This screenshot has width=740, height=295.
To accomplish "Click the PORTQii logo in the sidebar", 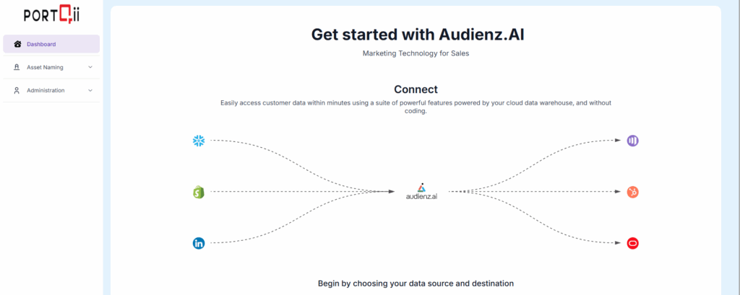I will tap(51, 15).
